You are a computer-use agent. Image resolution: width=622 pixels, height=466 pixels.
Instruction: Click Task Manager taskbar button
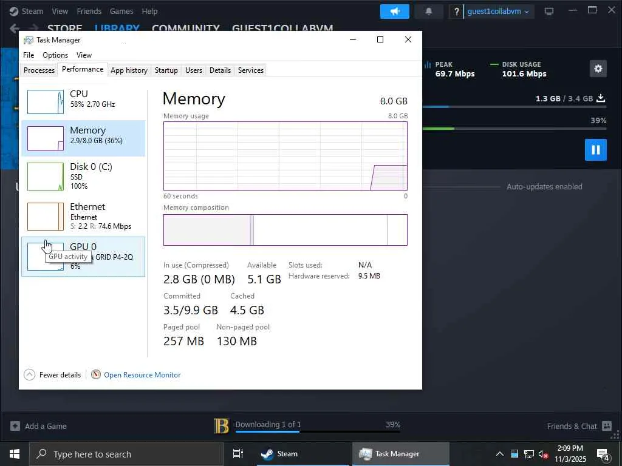(401, 454)
